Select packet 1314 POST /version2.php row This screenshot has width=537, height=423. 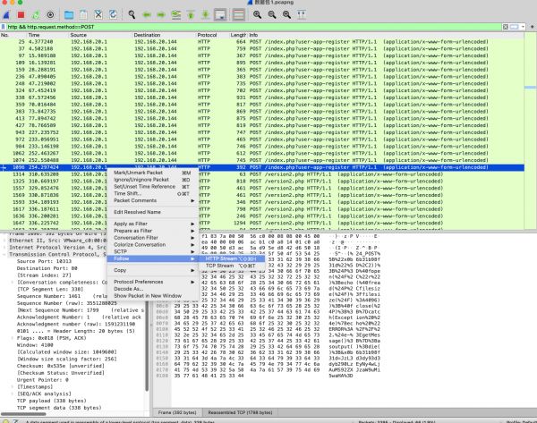262,174
